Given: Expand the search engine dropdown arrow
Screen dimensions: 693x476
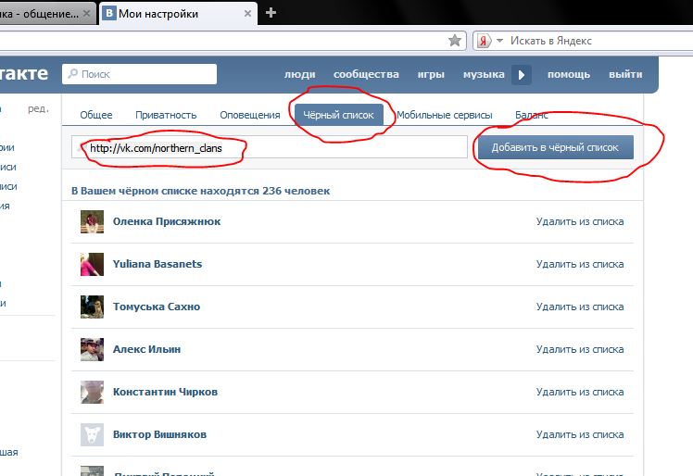Looking at the screenshot, I should click(x=500, y=40).
